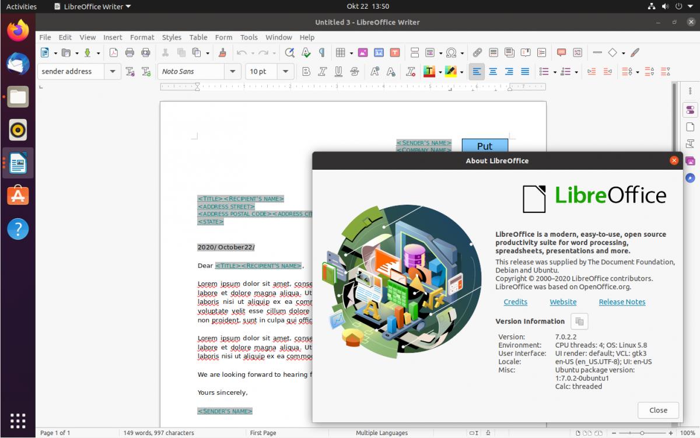The width and height of the screenshot is (700, 438).
Task: Select the Clone Formatting paintbrush tool
Action: 222,52
